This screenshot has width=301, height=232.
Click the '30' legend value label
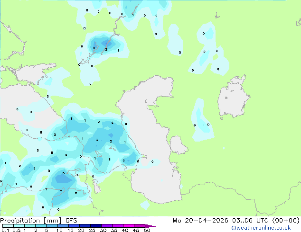[103, 230]
